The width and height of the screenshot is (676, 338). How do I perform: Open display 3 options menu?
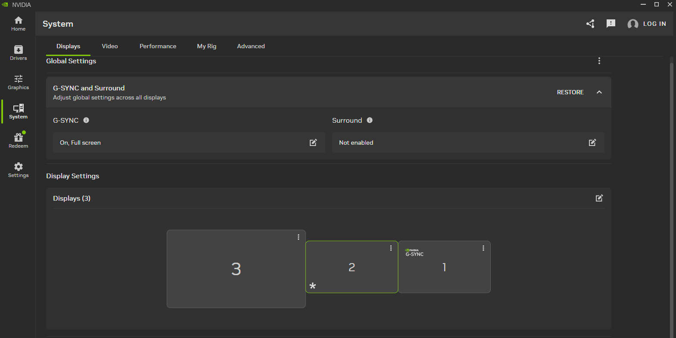coord(298,237)
